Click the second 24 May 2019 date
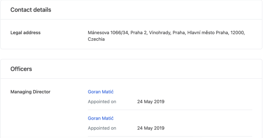 coord(151,128)
